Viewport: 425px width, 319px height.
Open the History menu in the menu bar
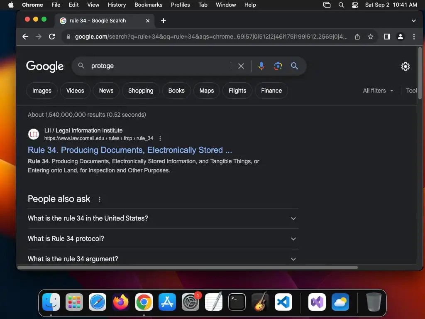pos(117,5)
